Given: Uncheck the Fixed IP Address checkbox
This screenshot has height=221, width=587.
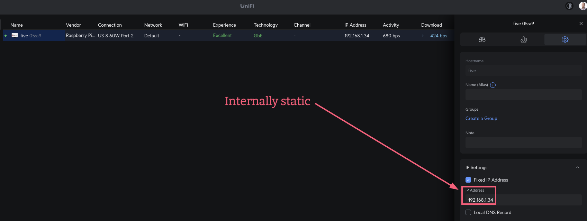Looking at the screenshot, I should click(x=468, y=180).
